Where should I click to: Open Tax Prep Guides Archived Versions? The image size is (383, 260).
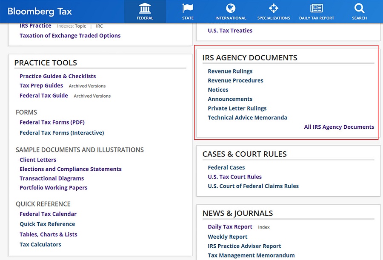(x=87, y=86)
